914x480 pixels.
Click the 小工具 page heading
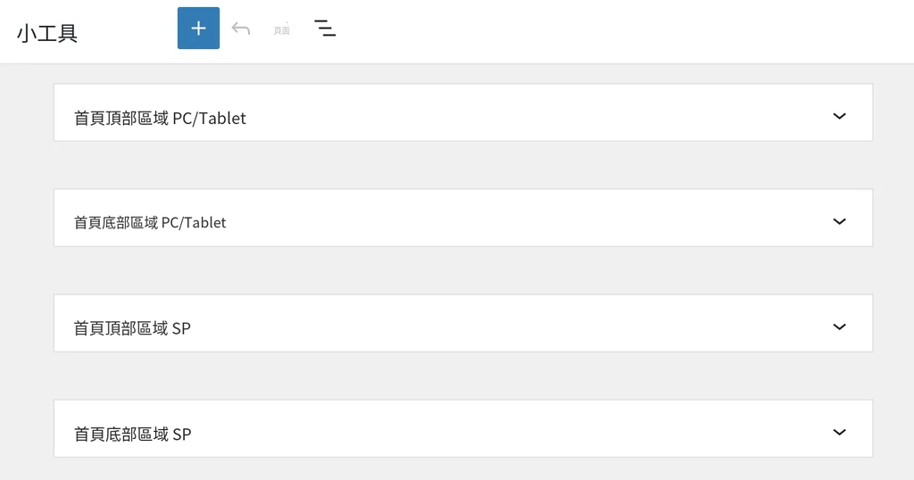pyautogui.click(x=47, y=33)
